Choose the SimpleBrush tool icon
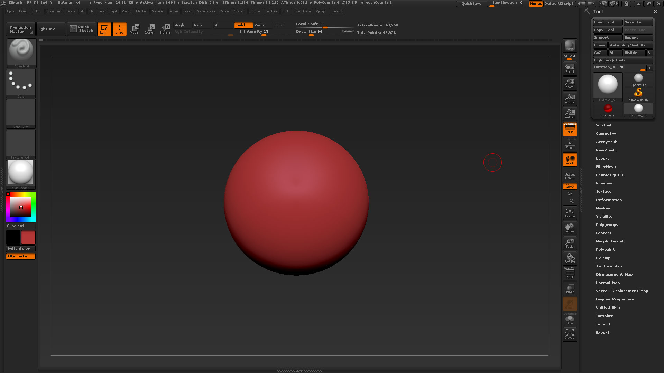Image resolution: width=664 pixels, height=373 pixels. [638, 95]
